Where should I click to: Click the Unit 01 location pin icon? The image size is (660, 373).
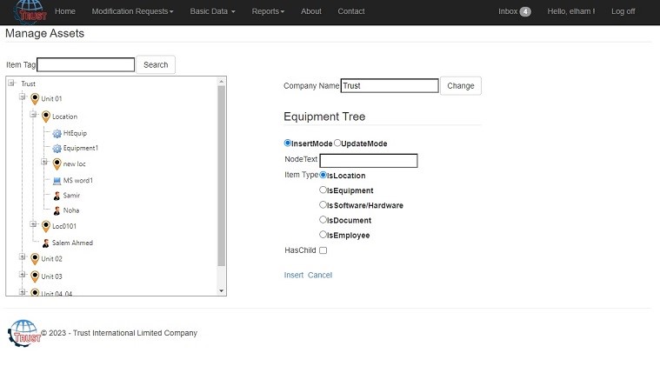coord(35,99)
